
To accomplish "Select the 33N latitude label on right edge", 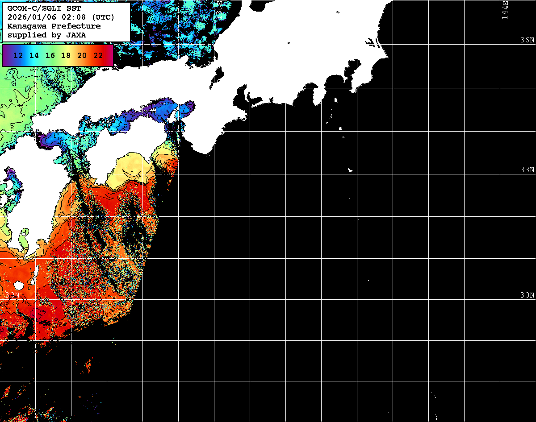I will point(527,170).
